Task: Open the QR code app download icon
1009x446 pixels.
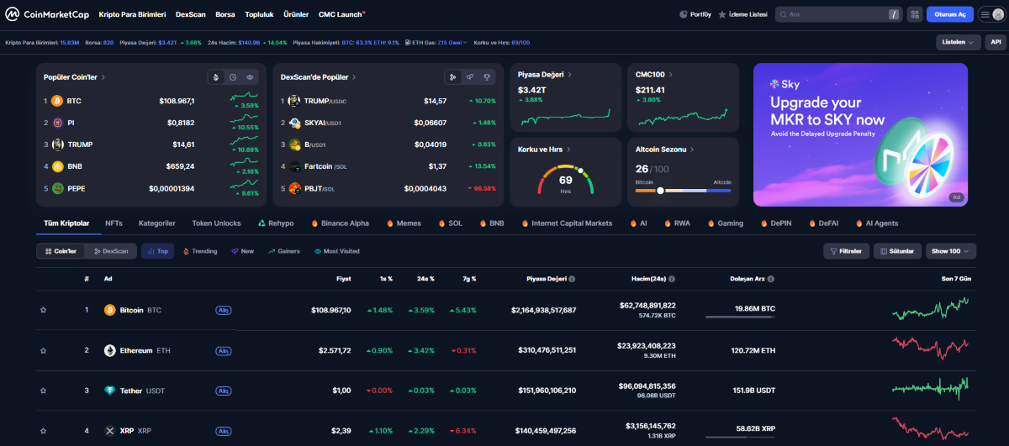Action: coord(915,14)
